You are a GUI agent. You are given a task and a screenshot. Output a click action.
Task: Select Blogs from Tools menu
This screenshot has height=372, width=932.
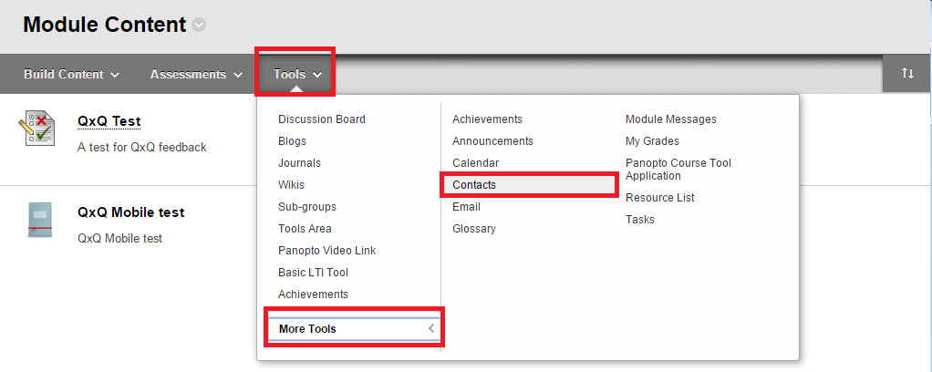[292, 141]
